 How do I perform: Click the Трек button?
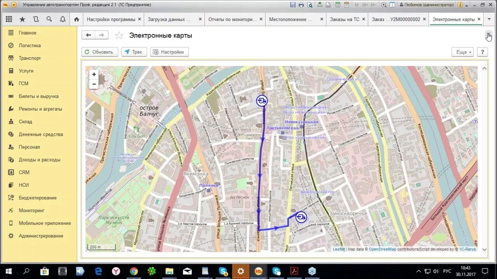[134, 52]
